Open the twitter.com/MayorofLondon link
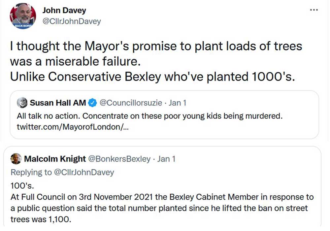This screenshot has height=231, width=330. pyautogui.click(x=73, y=127)
